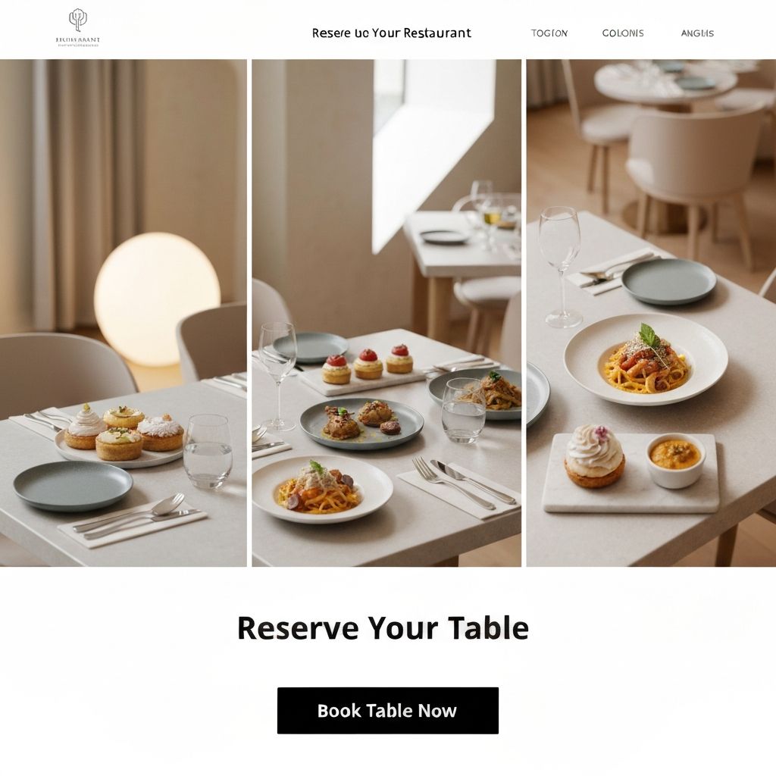Screen dimensions: 776x776
Task: Click the Reserve Your Table heading
Action: tap(383, 627)
